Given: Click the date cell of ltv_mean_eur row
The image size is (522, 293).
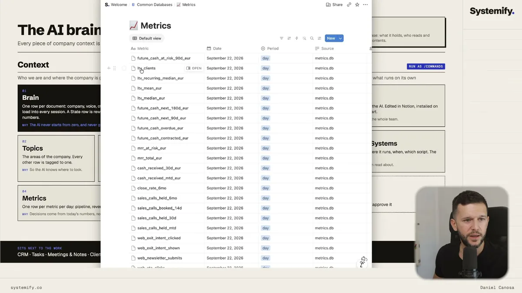Looking at the screenshot, I should 231,88.
